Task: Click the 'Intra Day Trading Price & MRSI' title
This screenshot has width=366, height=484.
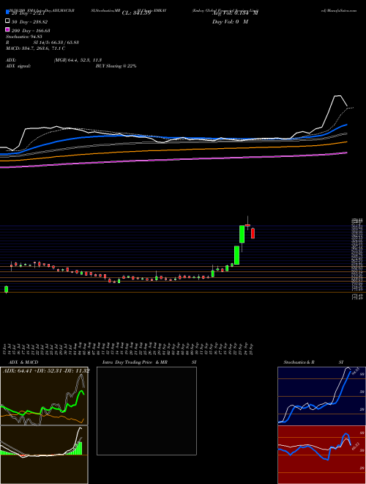Action: point(149,362)
